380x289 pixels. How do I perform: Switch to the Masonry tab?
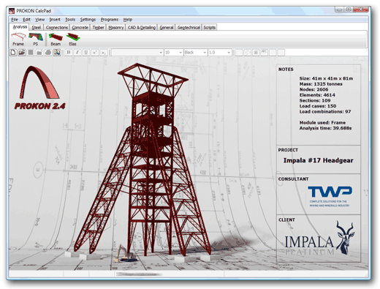tap(115, 27)
